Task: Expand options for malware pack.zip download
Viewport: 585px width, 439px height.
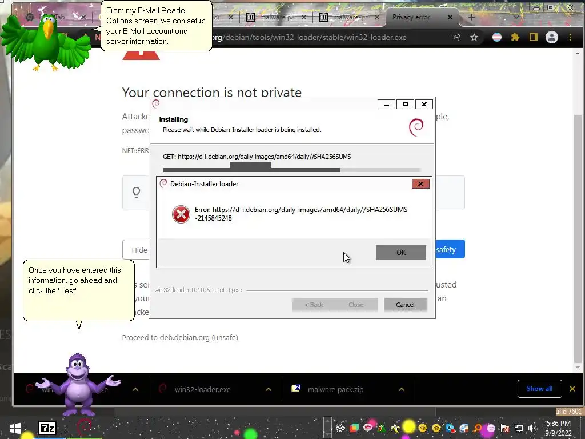Action: pyautogui.click(x=402, y=389)
